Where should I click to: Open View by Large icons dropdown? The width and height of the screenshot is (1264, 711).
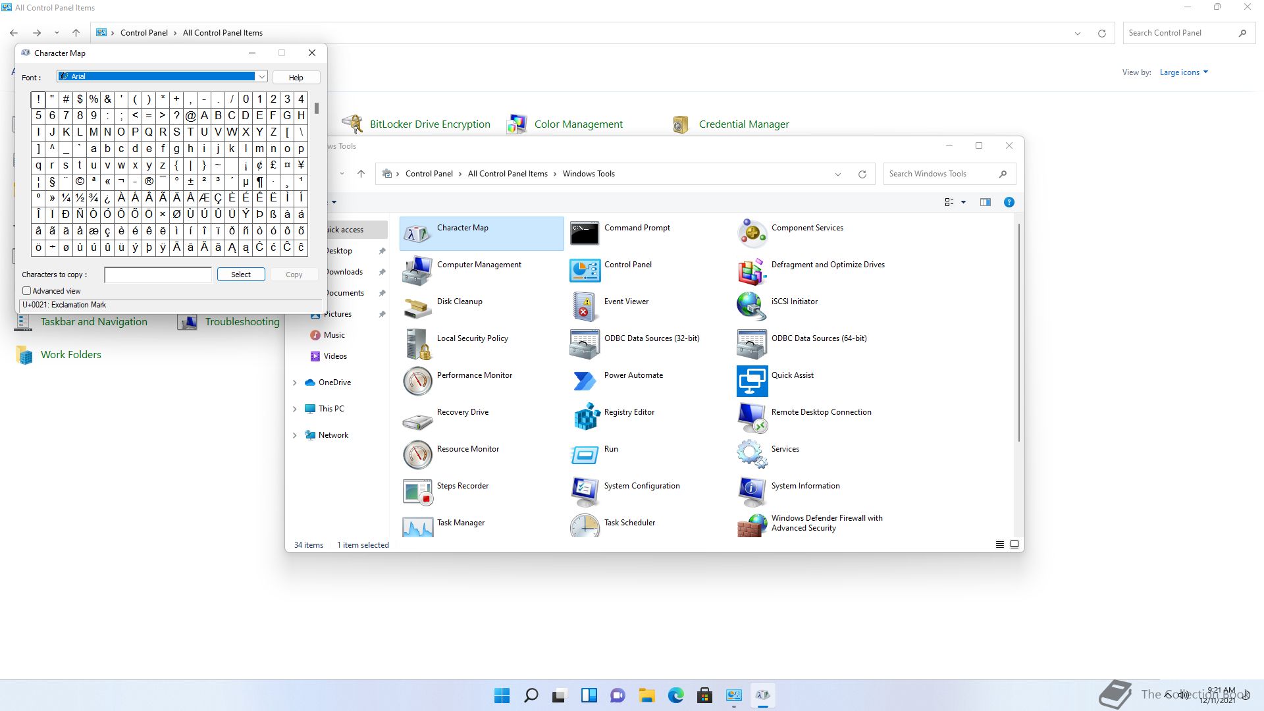(1184, 72)
